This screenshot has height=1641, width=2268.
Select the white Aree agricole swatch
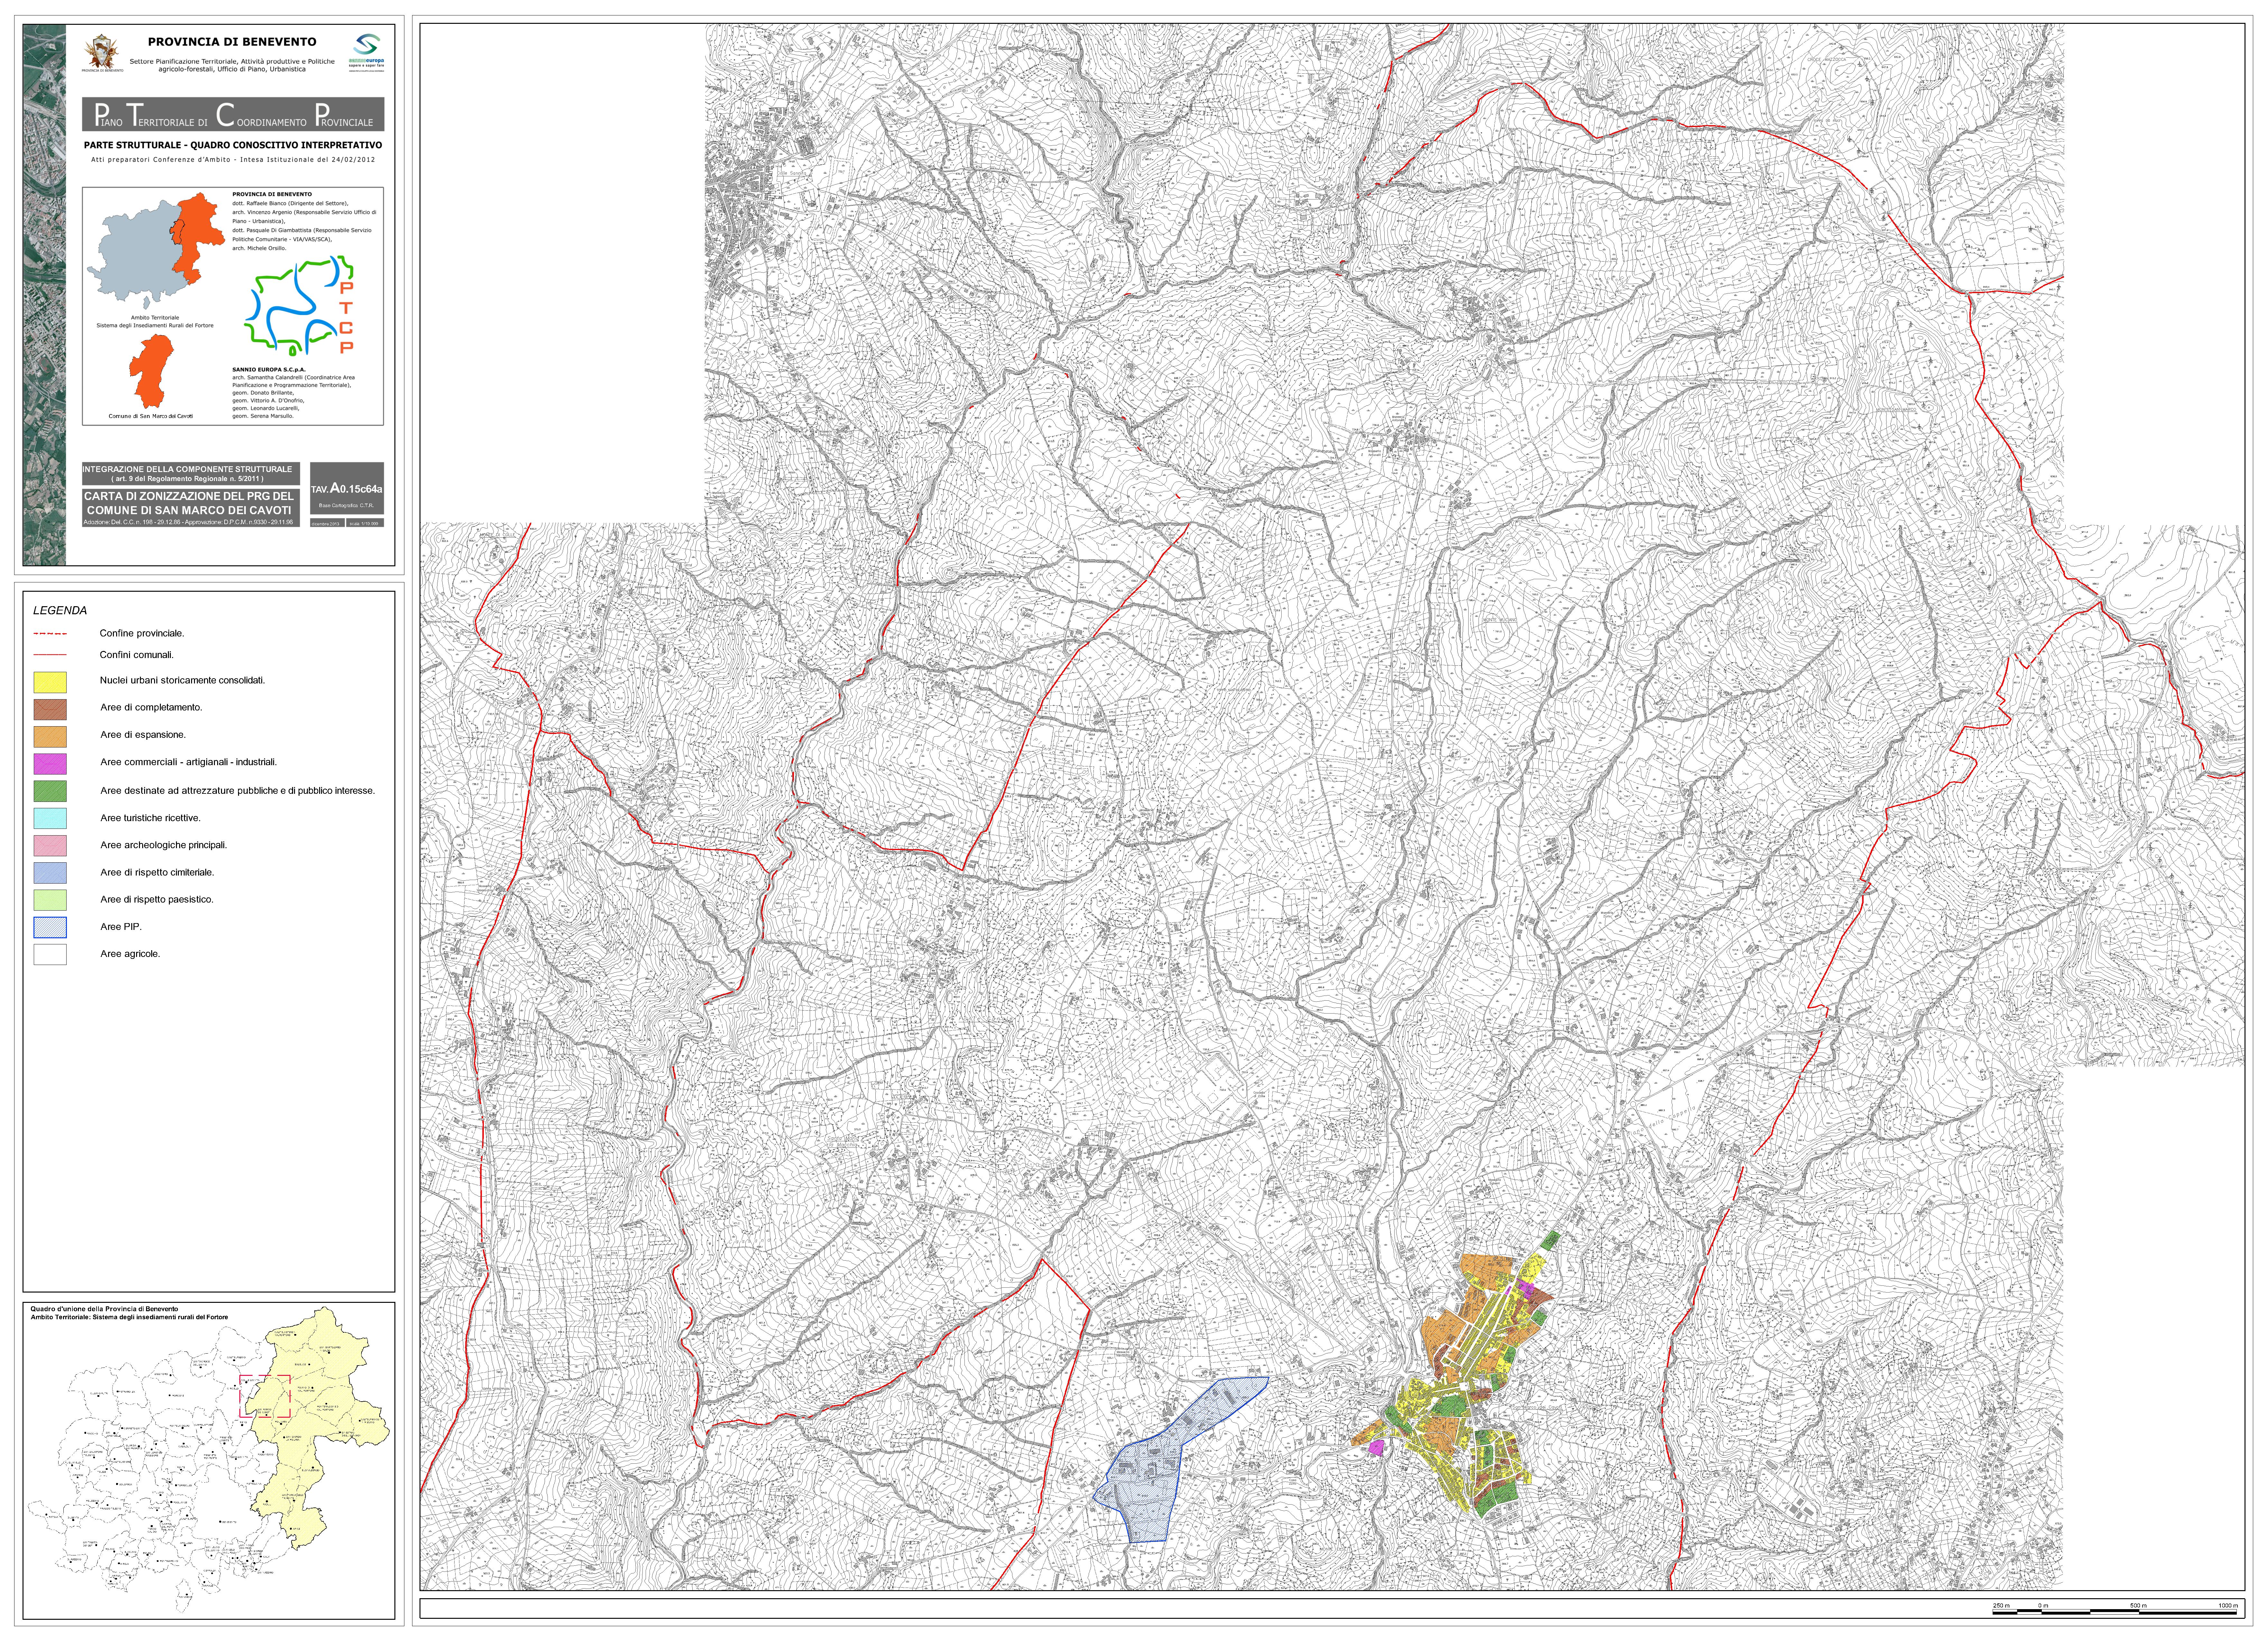pyautogui.click(x=50, y=954)
